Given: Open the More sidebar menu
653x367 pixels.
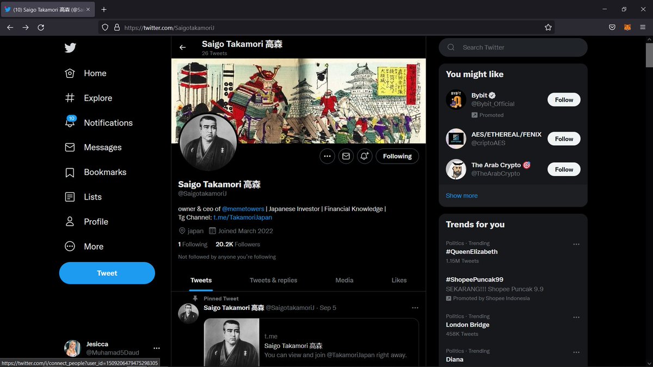Looking at the screenshot, I should click(84, 246).
